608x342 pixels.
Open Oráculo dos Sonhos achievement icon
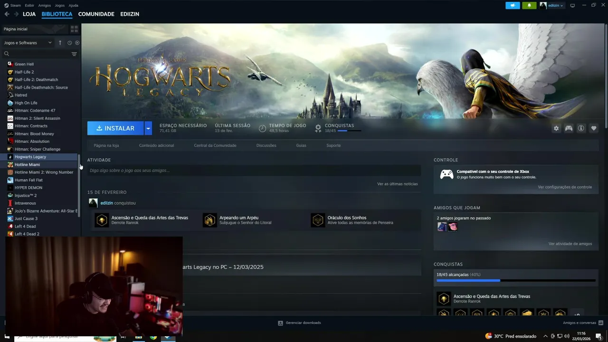click(x=318, y=220)
